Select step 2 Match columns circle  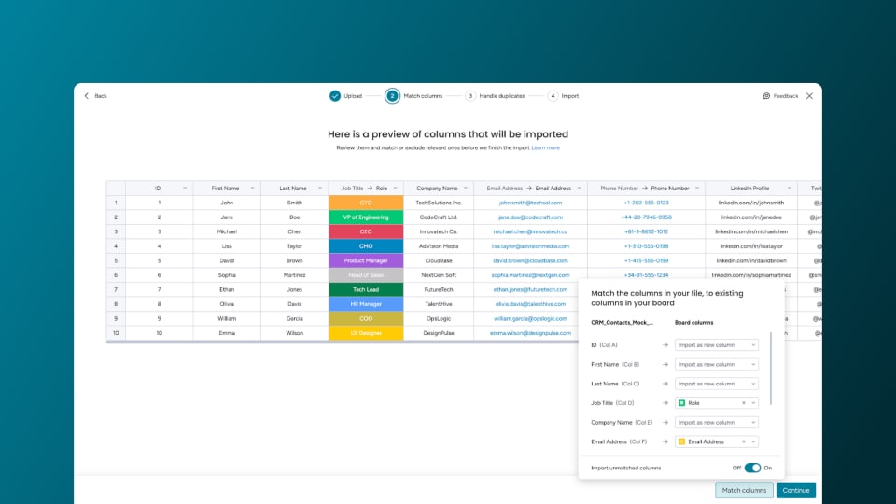(x=392, y=96)
